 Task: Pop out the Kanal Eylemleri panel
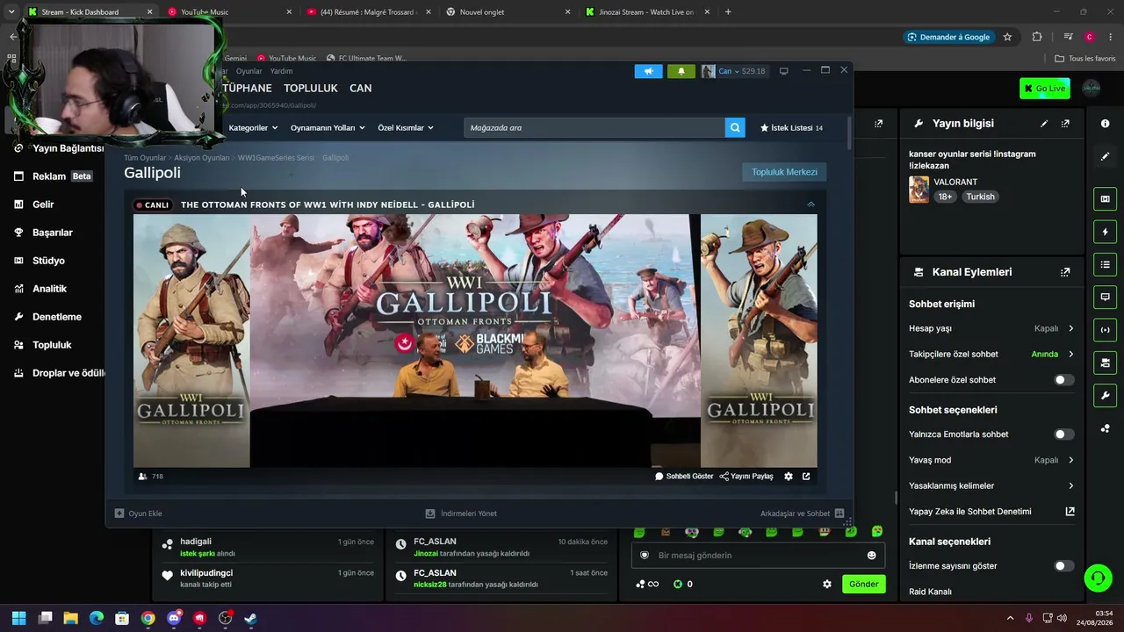(x=1065, y=272)
